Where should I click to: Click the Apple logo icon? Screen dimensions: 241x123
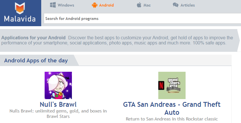click(x=139, y=5)
